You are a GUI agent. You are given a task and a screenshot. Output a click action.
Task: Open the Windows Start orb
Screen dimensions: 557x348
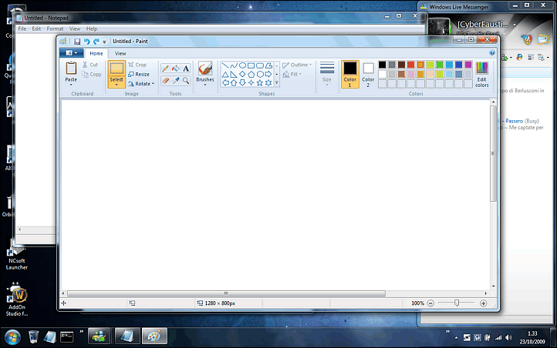click(13, 337)
